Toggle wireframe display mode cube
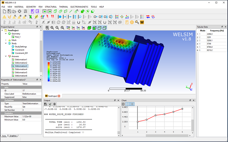Viewport: 228px width, 142px height. click(x=99, y=28)
